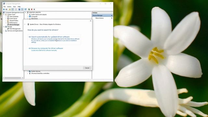Image resolution: width=208 pixels, height=117 pixels.
Task: Click left arrow of console tree horizontal scrollbar
Action: point(4,78)
